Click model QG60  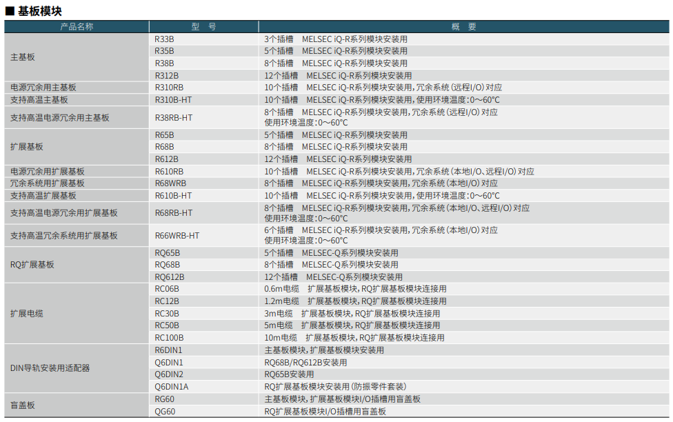click(165, 411)
